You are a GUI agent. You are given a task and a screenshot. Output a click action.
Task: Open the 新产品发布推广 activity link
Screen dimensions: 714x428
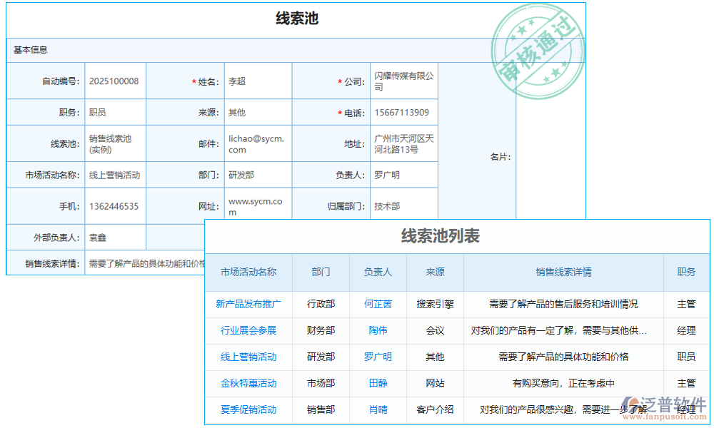coord(248,305)
